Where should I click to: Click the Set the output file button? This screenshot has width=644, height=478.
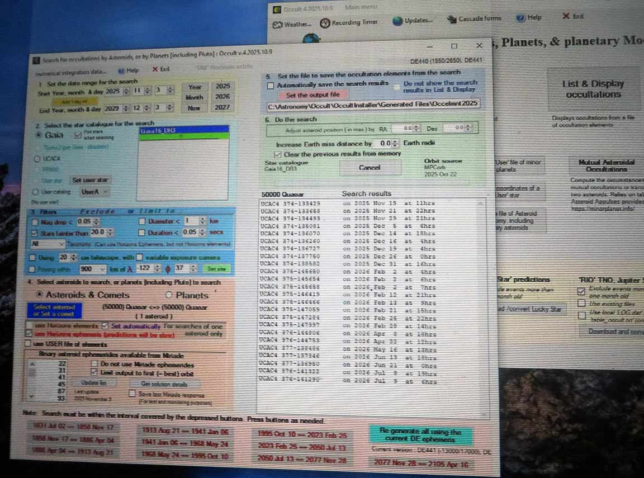pyautogui.click(x=313, y=95)
